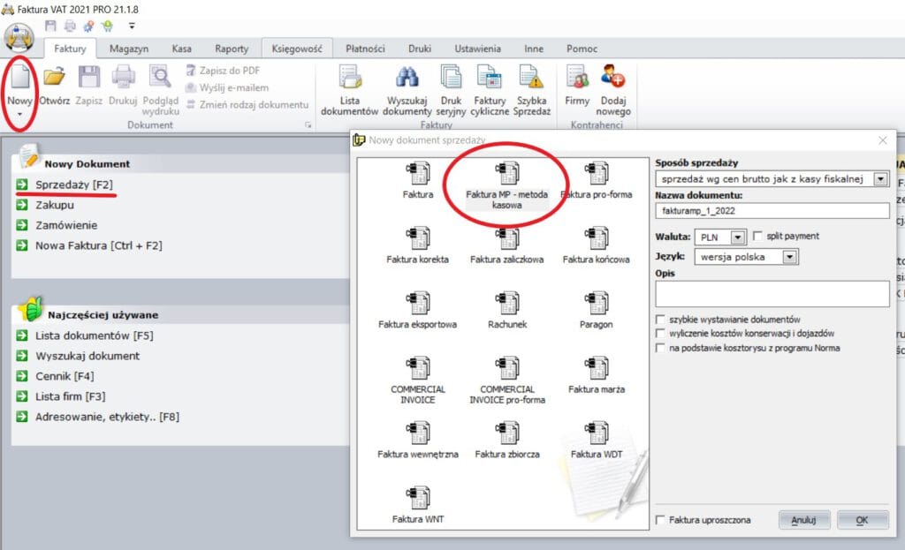Expand the Język wersja polska dropdown
Viewport: 905px width, 550px height.
point(790,257)
